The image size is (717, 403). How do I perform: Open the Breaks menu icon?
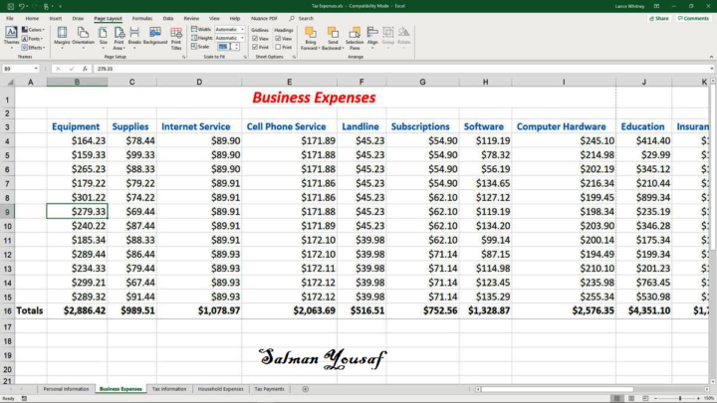(x=134, y=36)
